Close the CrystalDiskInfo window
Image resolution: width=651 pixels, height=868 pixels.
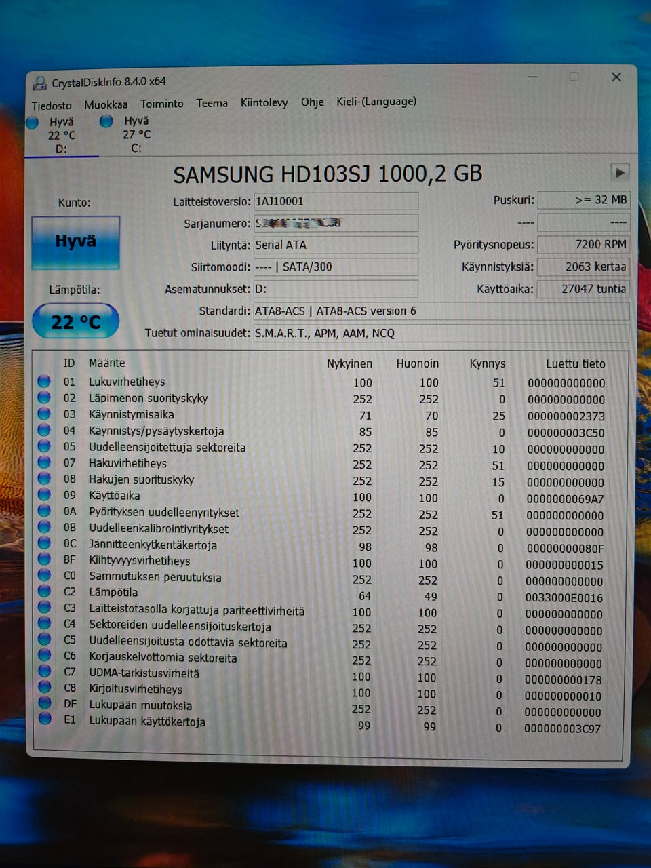click(x=616, y=77)
